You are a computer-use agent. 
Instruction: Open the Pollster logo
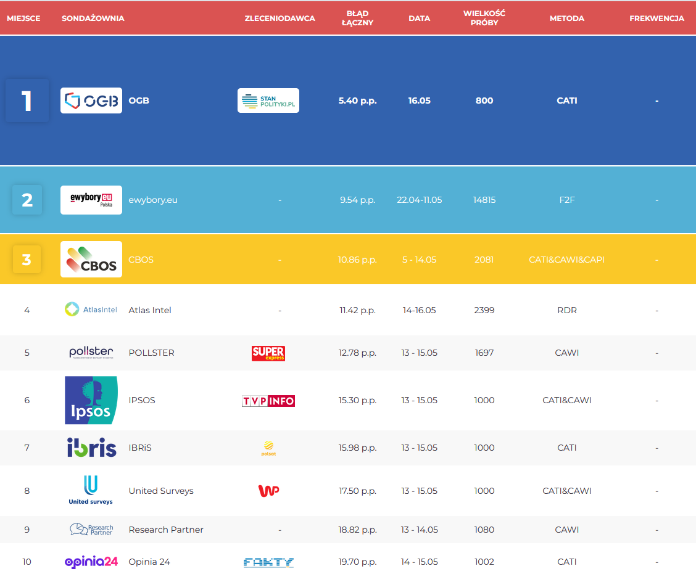pos(91,353)
